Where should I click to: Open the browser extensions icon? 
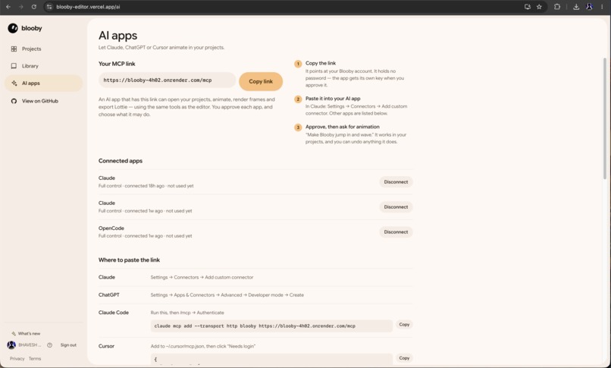pyautogui.click(x=557, y=7)
